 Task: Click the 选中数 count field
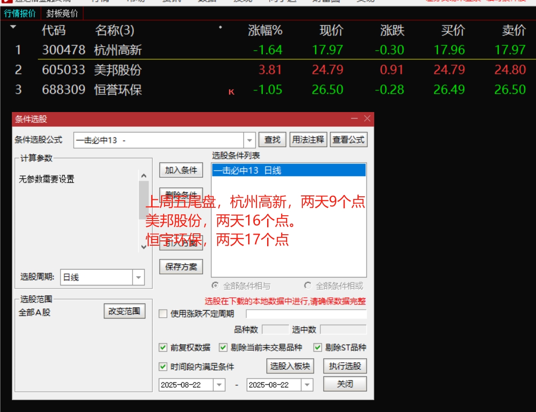coord(343,330)
